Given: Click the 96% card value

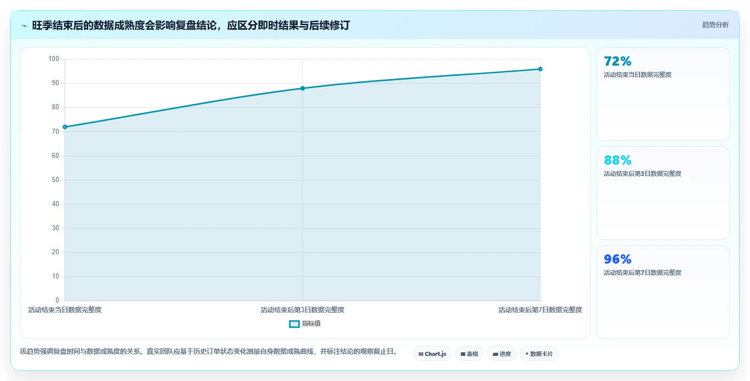Looking at the screenshot, I should coord(618,259).
